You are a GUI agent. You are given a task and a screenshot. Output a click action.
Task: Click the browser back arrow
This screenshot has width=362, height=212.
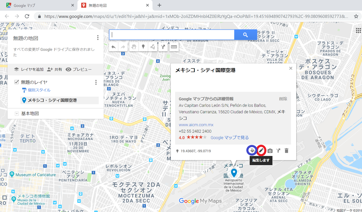7,16
